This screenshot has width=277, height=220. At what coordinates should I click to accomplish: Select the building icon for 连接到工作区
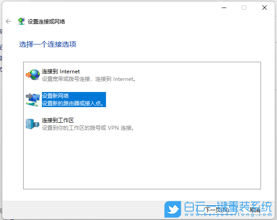(x=33, y=124)
